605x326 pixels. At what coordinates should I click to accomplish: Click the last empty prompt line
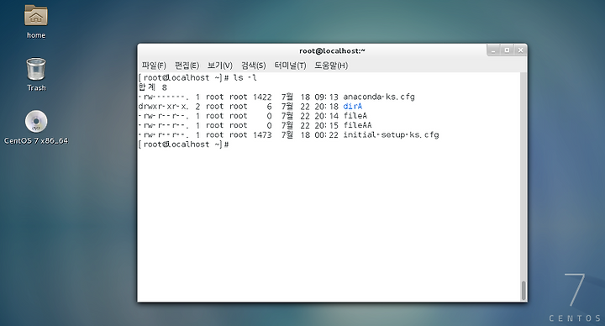click(184, 145)
